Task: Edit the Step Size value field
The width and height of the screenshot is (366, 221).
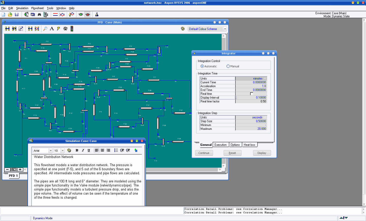Action: coord(251,121)
